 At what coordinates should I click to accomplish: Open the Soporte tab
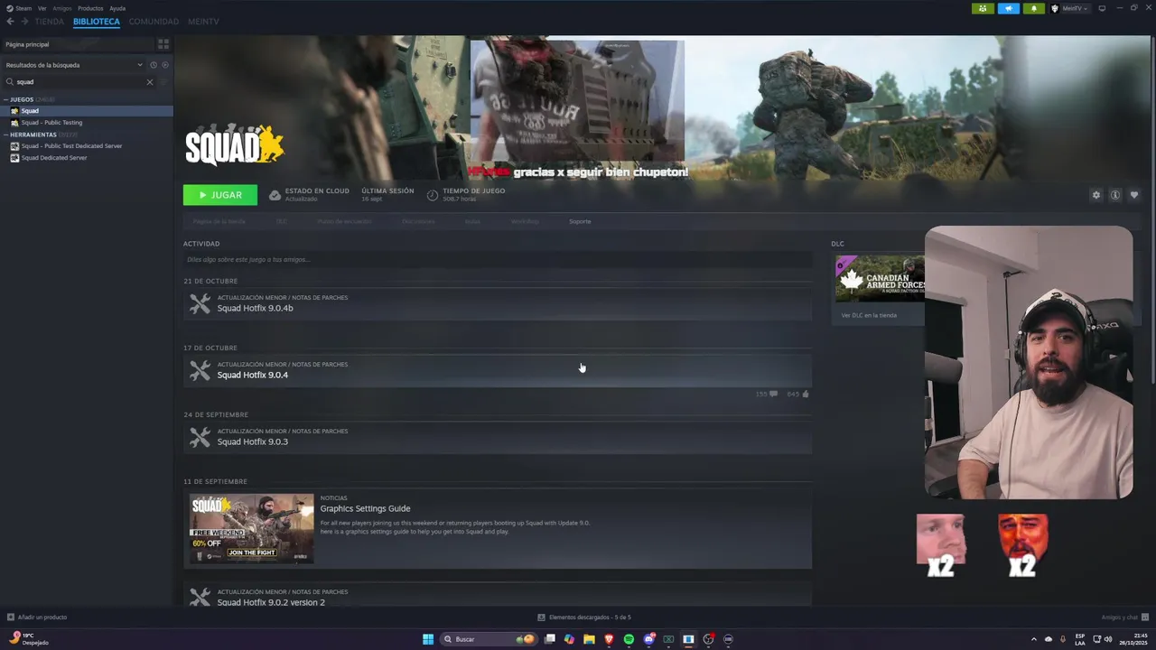(580, 221)
